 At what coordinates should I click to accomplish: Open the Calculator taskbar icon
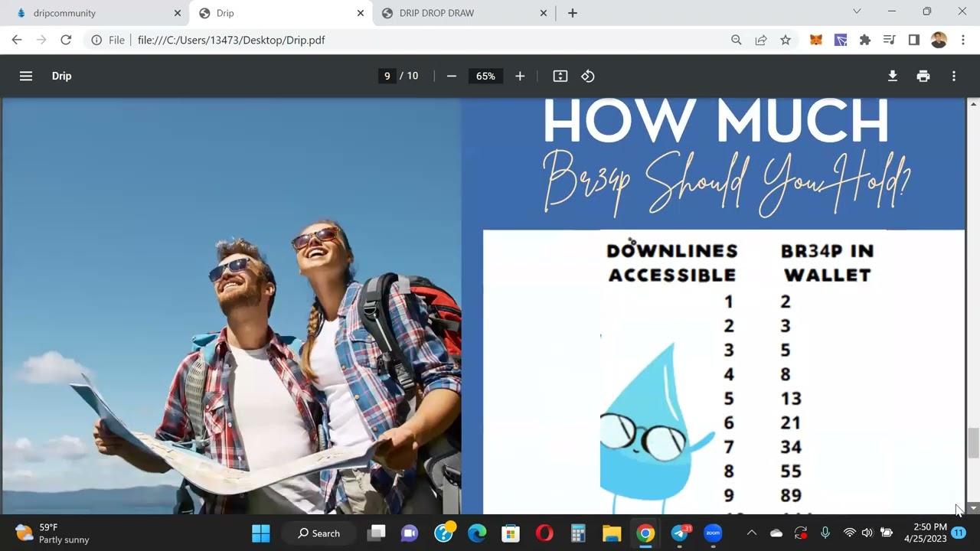pos(578,533)
